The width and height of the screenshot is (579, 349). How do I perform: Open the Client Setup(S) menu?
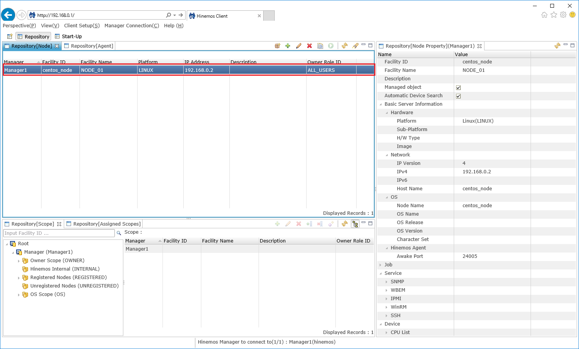pos(82,26)
